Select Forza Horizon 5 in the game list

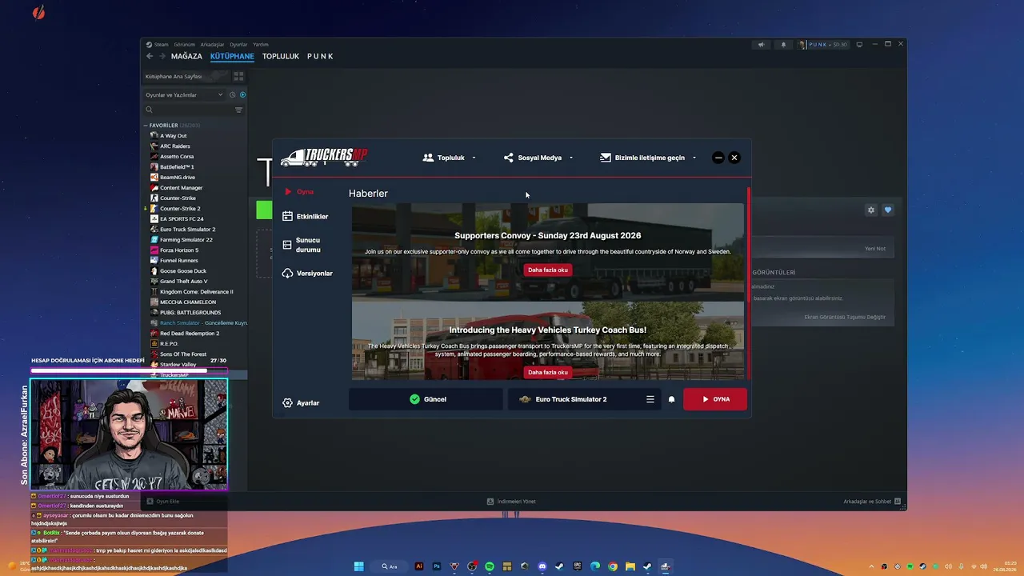[179, 250]
